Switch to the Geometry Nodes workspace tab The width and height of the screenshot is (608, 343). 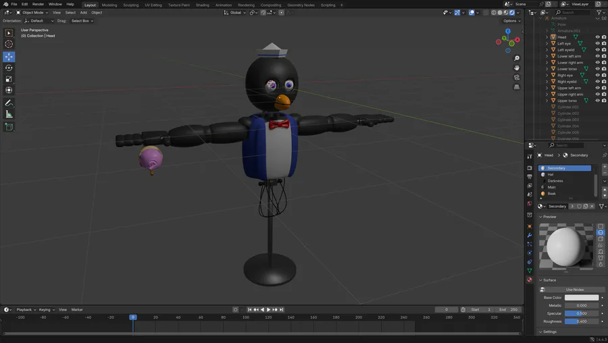(301, 5)
